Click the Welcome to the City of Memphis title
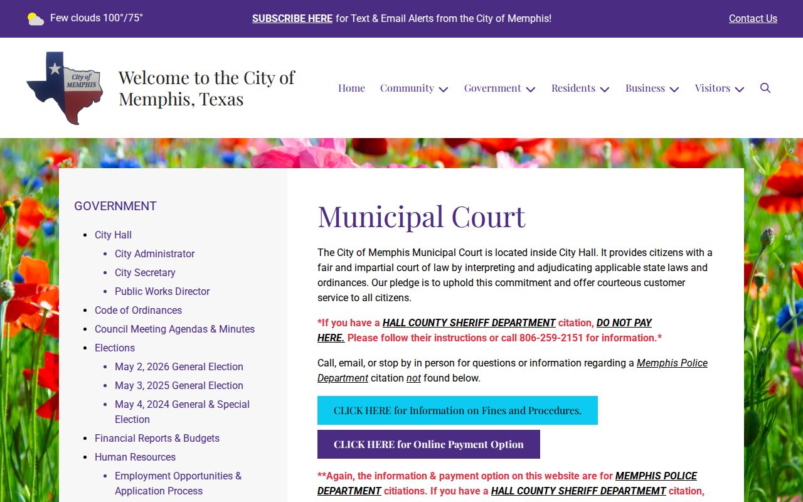 206,88
